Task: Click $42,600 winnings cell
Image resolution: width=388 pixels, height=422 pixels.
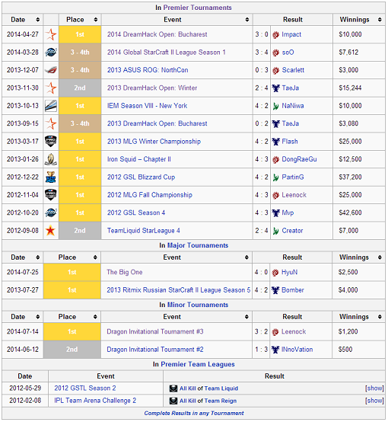Action: click(x=359, y=213)
